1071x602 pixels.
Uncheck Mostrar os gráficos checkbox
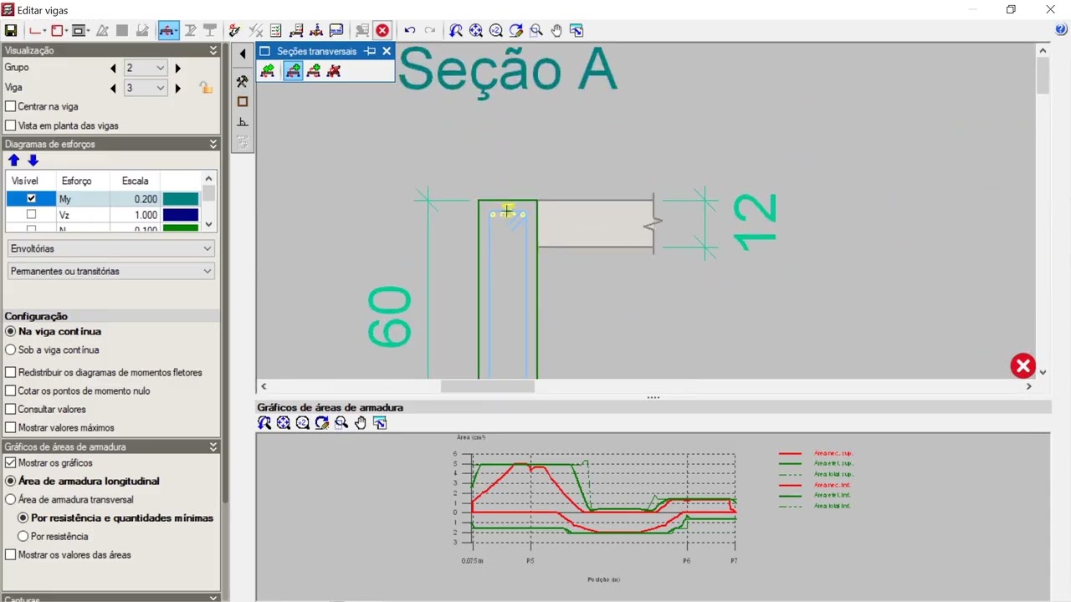[x=11, y=463]
